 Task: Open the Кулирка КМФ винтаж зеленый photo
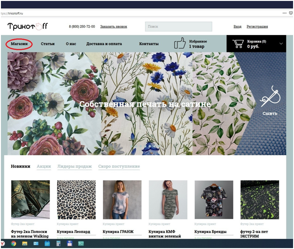tap(168, 199)
